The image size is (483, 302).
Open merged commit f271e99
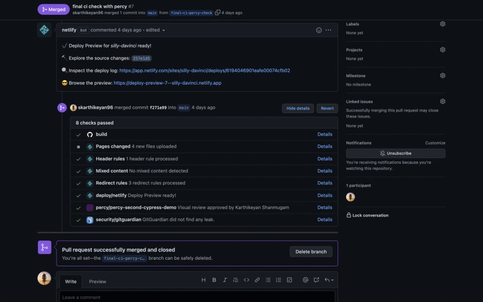[158, 108]
